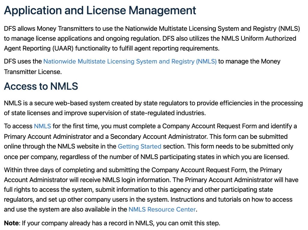Click the text "Transmitter License."

tap(32, 72)
